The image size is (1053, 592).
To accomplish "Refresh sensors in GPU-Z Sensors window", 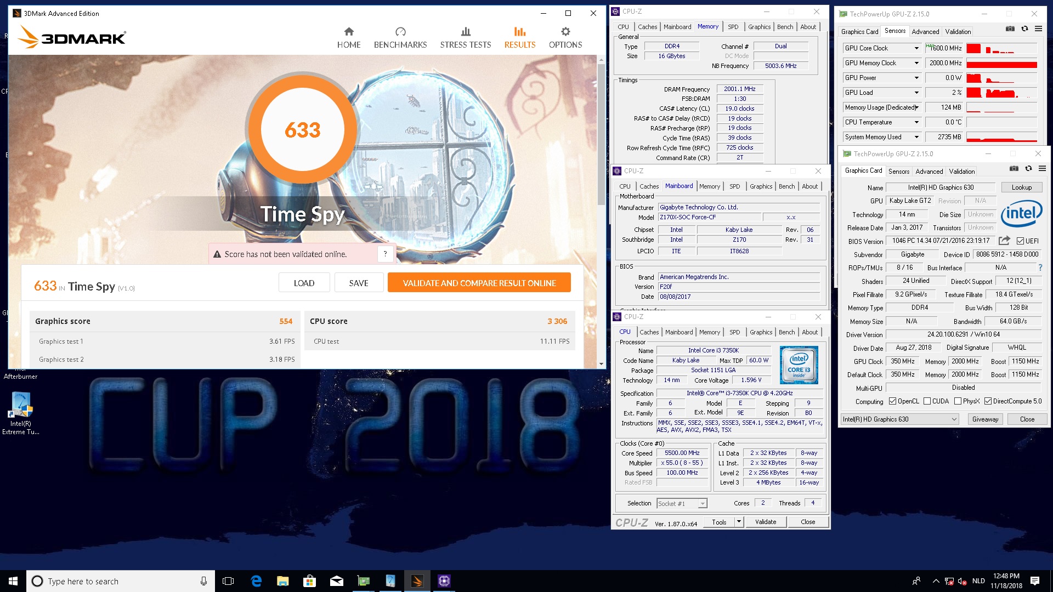I will point(1024,29).
